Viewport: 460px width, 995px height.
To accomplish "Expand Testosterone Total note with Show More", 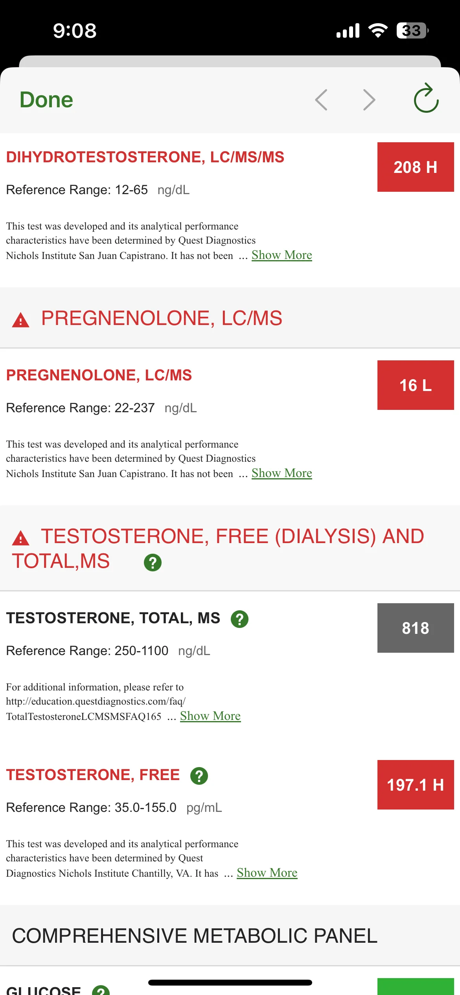I will pyautogui.click(x=210, y=716).
